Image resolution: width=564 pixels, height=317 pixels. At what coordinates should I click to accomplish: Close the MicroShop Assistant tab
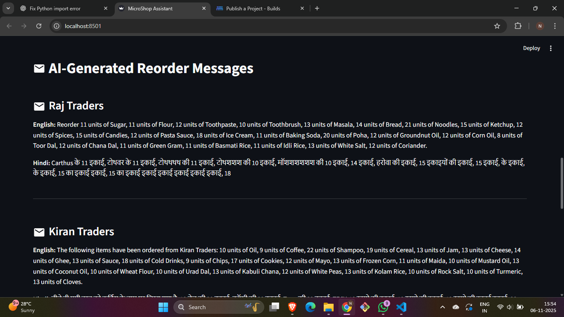point(204,9)
